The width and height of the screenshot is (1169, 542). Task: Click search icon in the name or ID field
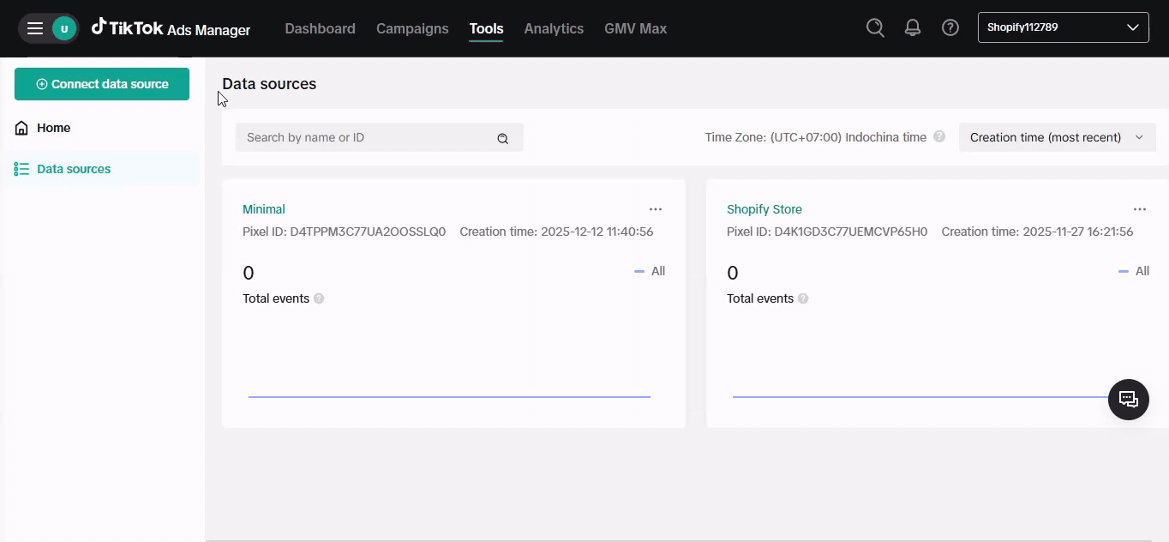click(x=503, y=138)
